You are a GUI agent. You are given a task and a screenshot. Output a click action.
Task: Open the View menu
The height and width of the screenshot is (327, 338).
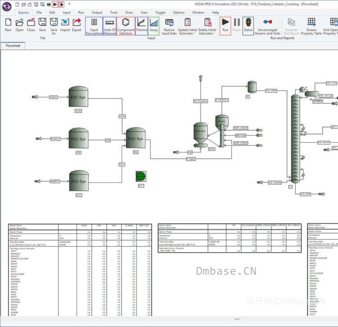pos(144,13)
